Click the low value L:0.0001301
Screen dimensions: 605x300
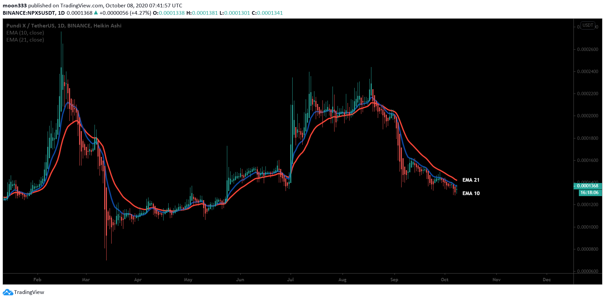coord(235,13)
